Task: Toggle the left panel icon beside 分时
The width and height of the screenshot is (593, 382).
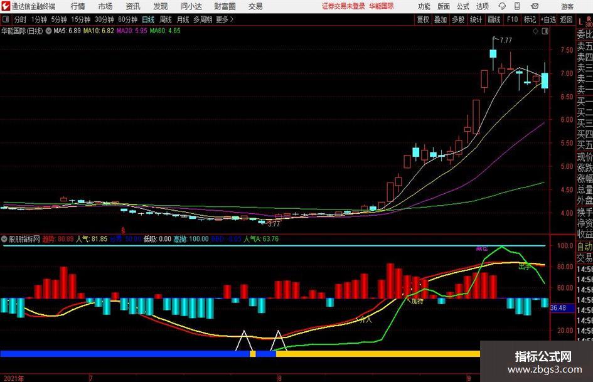Action: coord(6,19)
